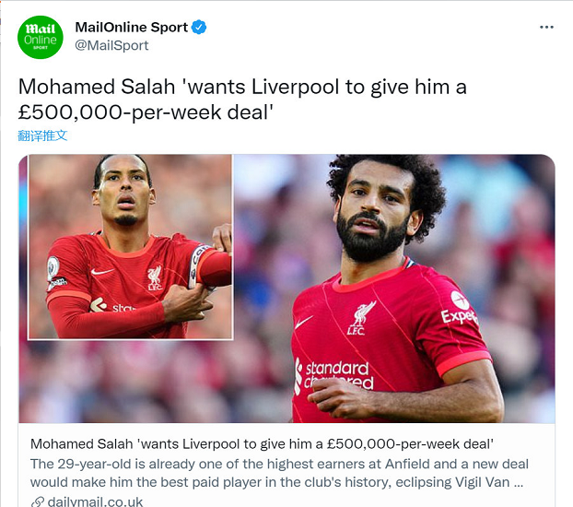
Task: Click the tweet text about £500,000-per-week deal
Action: [242, 100]
